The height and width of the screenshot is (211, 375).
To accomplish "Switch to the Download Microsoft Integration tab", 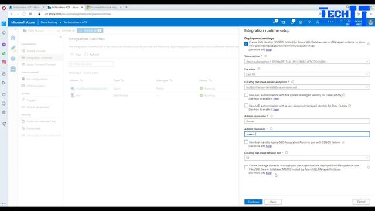I will pos(104,8).
